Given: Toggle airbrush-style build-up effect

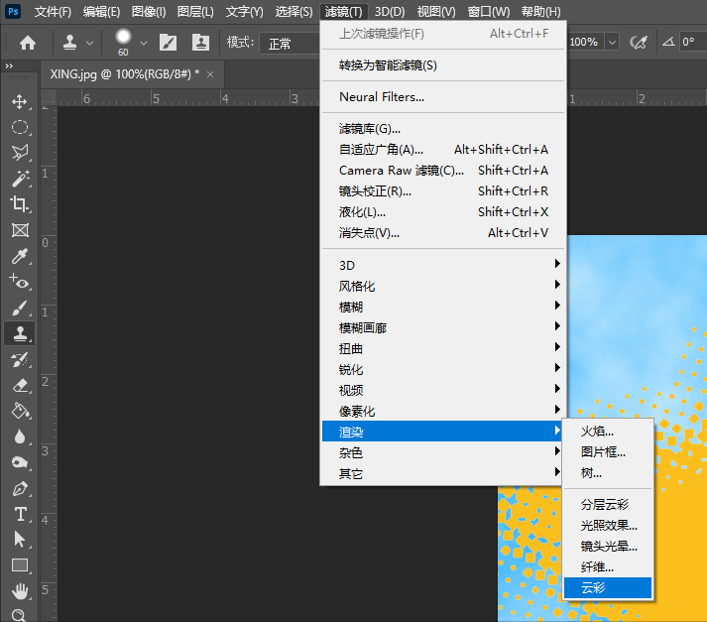Looking at the screenshot, I should tap(640, 43).
